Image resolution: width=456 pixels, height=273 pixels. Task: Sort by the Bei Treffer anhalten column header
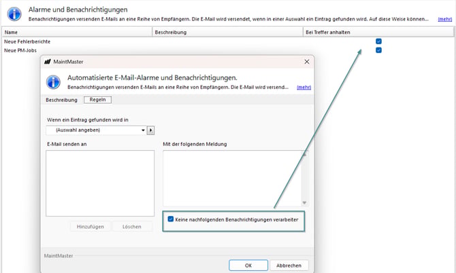click(x=378, y=32)
